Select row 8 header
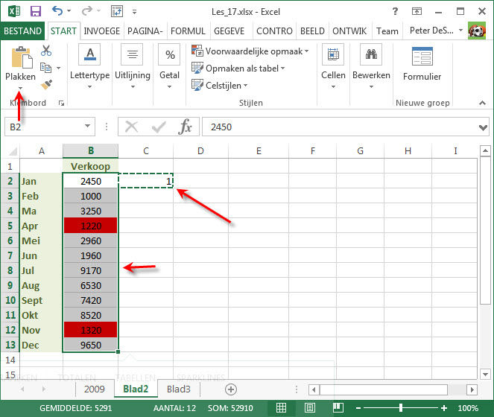 10,270
